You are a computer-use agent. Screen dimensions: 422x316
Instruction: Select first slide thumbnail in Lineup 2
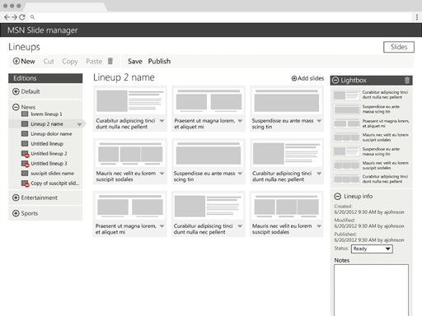pos(130,101)
